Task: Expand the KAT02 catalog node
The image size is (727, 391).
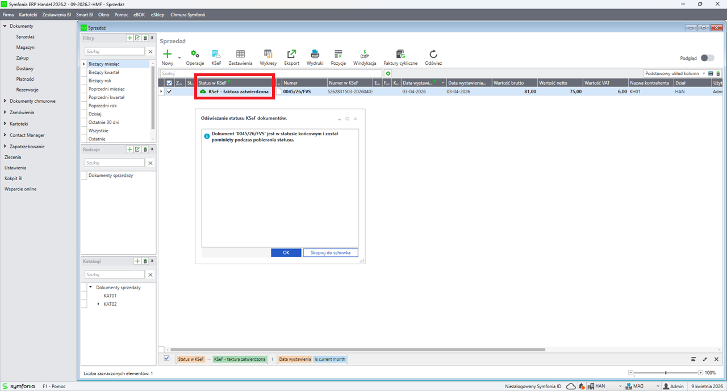Action: pos(99,304)
